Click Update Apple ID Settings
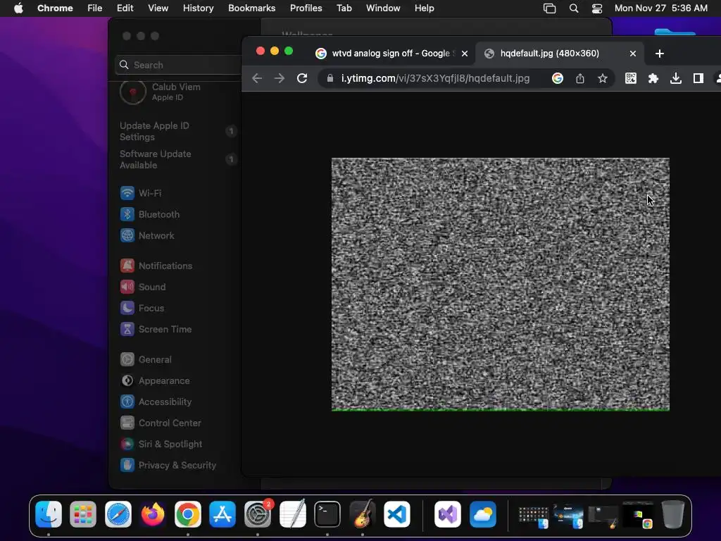This screenshot has width=721, height=541. (x=178, y=131)
